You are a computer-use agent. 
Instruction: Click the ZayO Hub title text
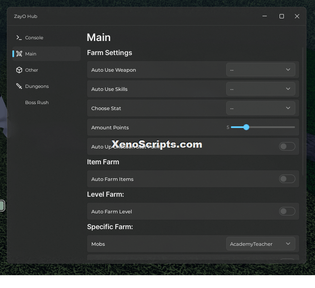(26, 17)
